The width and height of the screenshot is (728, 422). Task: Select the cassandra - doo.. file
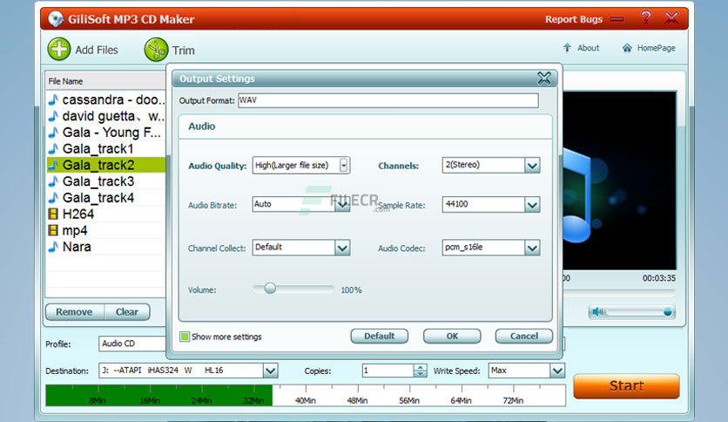coord(106,99)
